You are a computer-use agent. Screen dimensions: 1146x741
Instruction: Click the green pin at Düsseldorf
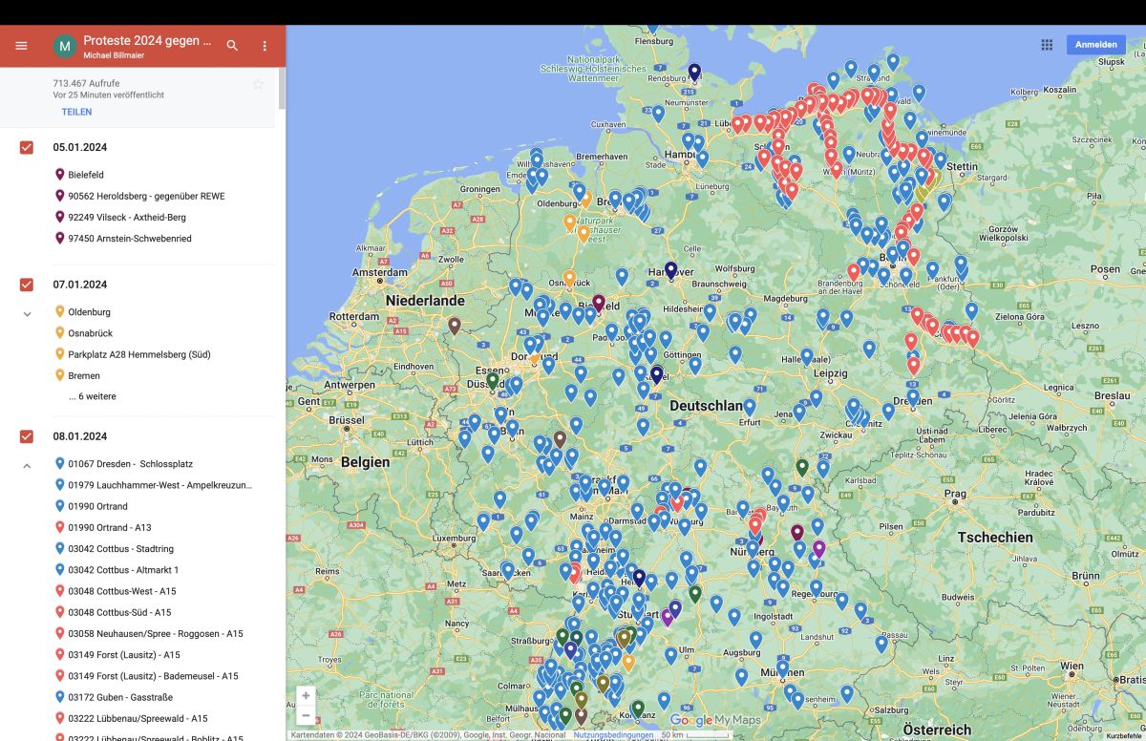[492, 380]
